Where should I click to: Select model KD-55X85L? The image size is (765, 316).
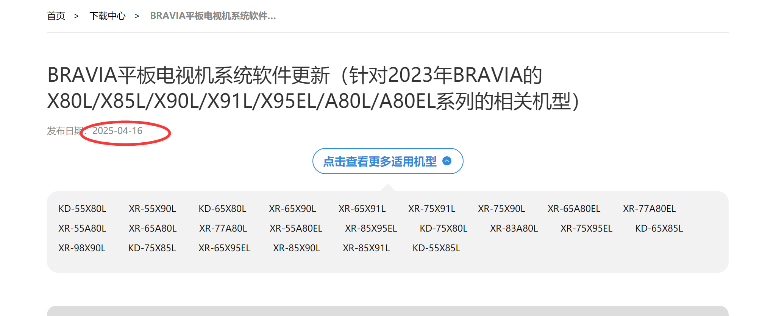pyautogui.click(x=436, y=248)
